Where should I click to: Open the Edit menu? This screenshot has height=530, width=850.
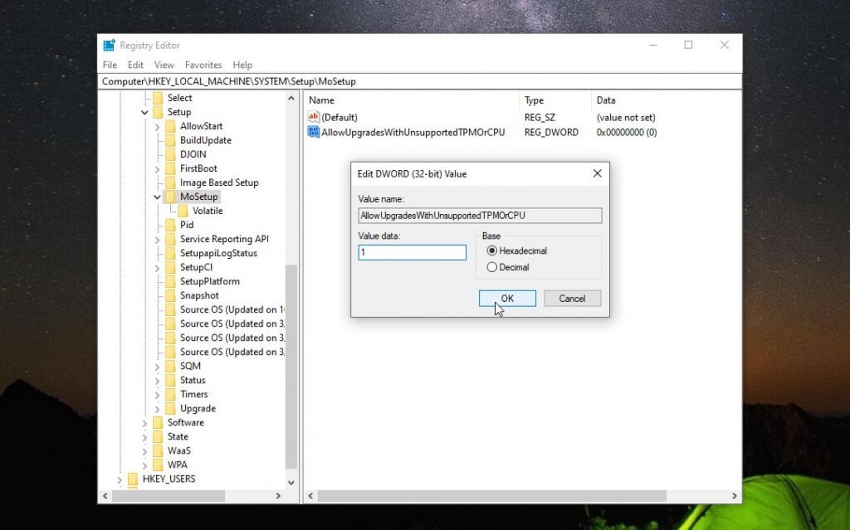(x=135, y=65)
